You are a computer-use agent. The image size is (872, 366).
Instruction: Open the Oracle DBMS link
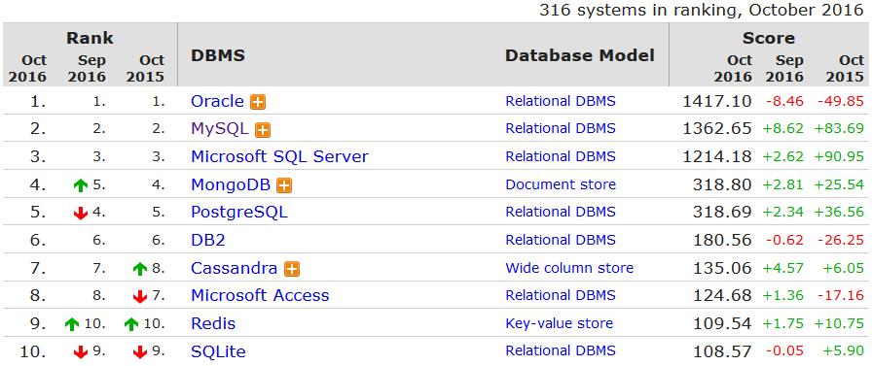click(x=217, y=102)
